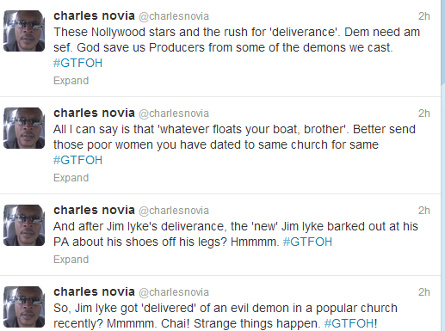445x331 pixels.
Task: Open the 2h timestamp of last tweet
Action: 424,292
